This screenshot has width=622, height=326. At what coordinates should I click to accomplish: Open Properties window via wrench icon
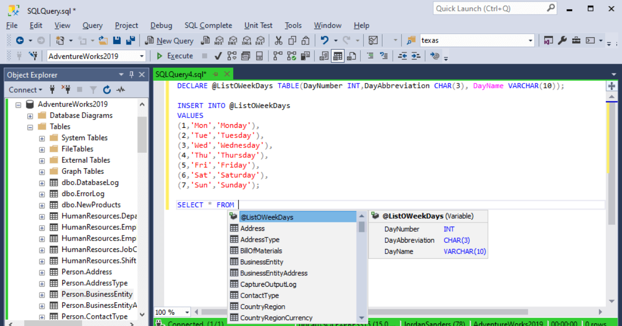562,40
